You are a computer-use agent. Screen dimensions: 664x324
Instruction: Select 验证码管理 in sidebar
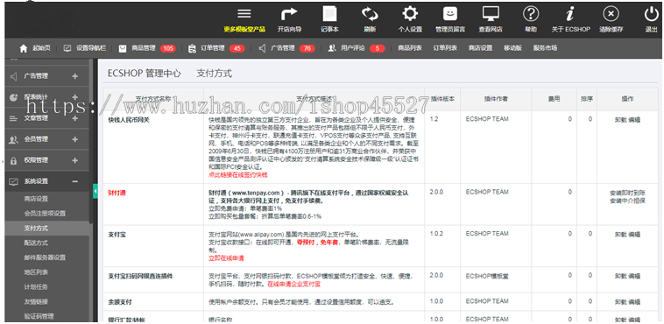point(39,316)
